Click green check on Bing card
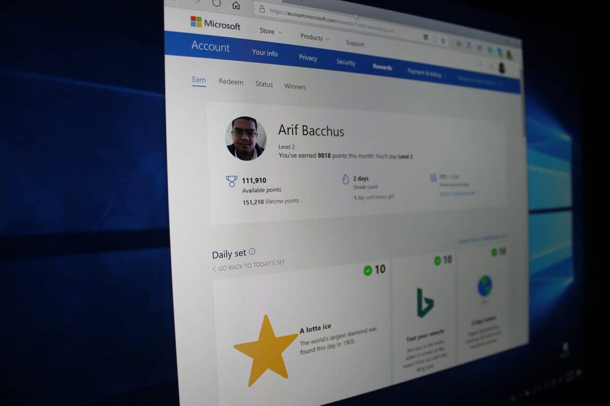The height and width of the screenshot is (406, 610). (438, 261)
